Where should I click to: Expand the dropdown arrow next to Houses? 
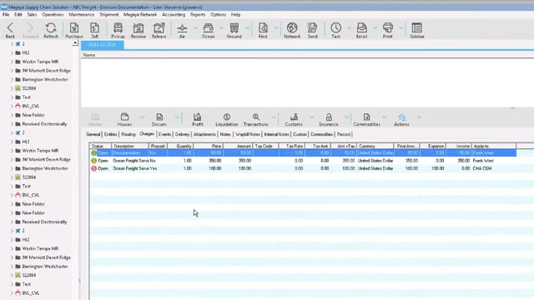(x=142, y=117)
